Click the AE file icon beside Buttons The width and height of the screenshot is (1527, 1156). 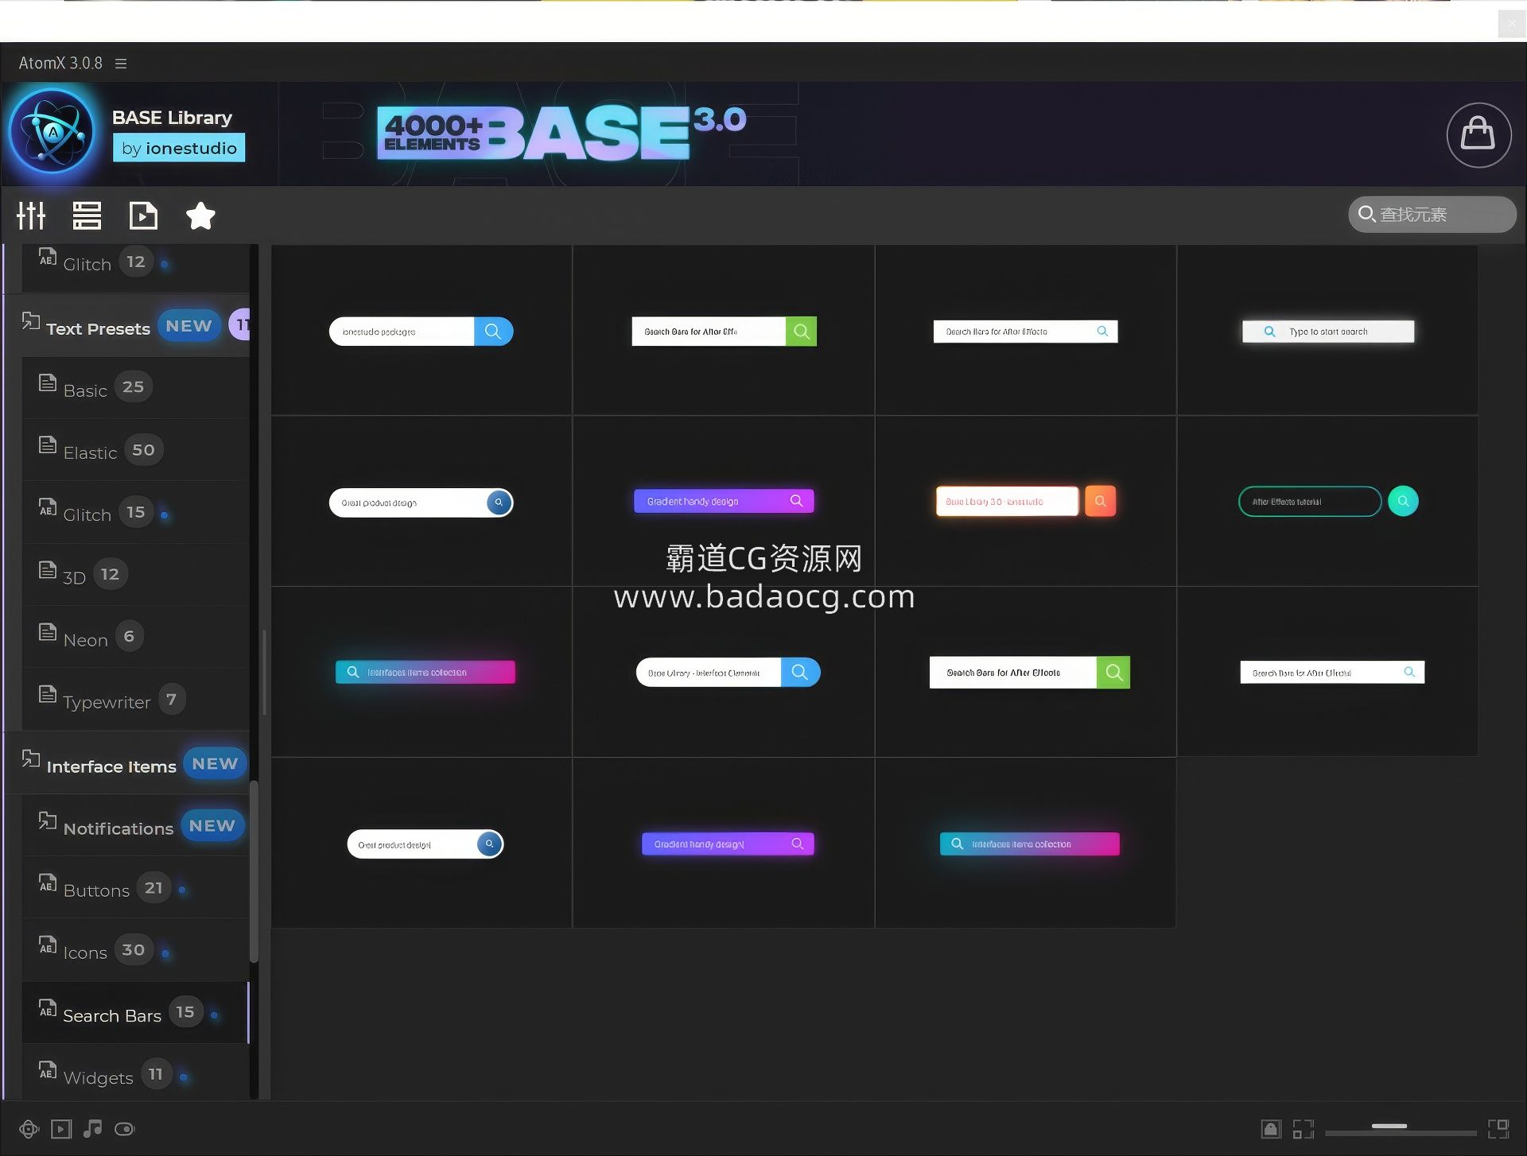tap(48, 883)
